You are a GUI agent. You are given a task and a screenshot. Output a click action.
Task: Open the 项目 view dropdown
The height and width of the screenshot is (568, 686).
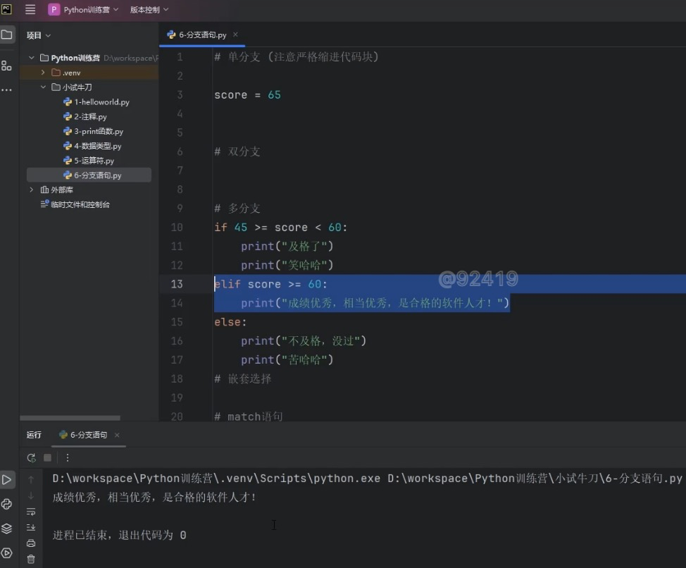coord(39,35)
